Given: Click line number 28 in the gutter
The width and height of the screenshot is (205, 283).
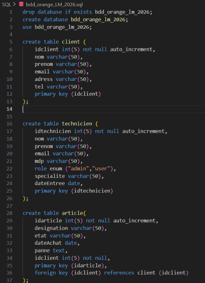Looking at the screenshot, I should 9,213.
